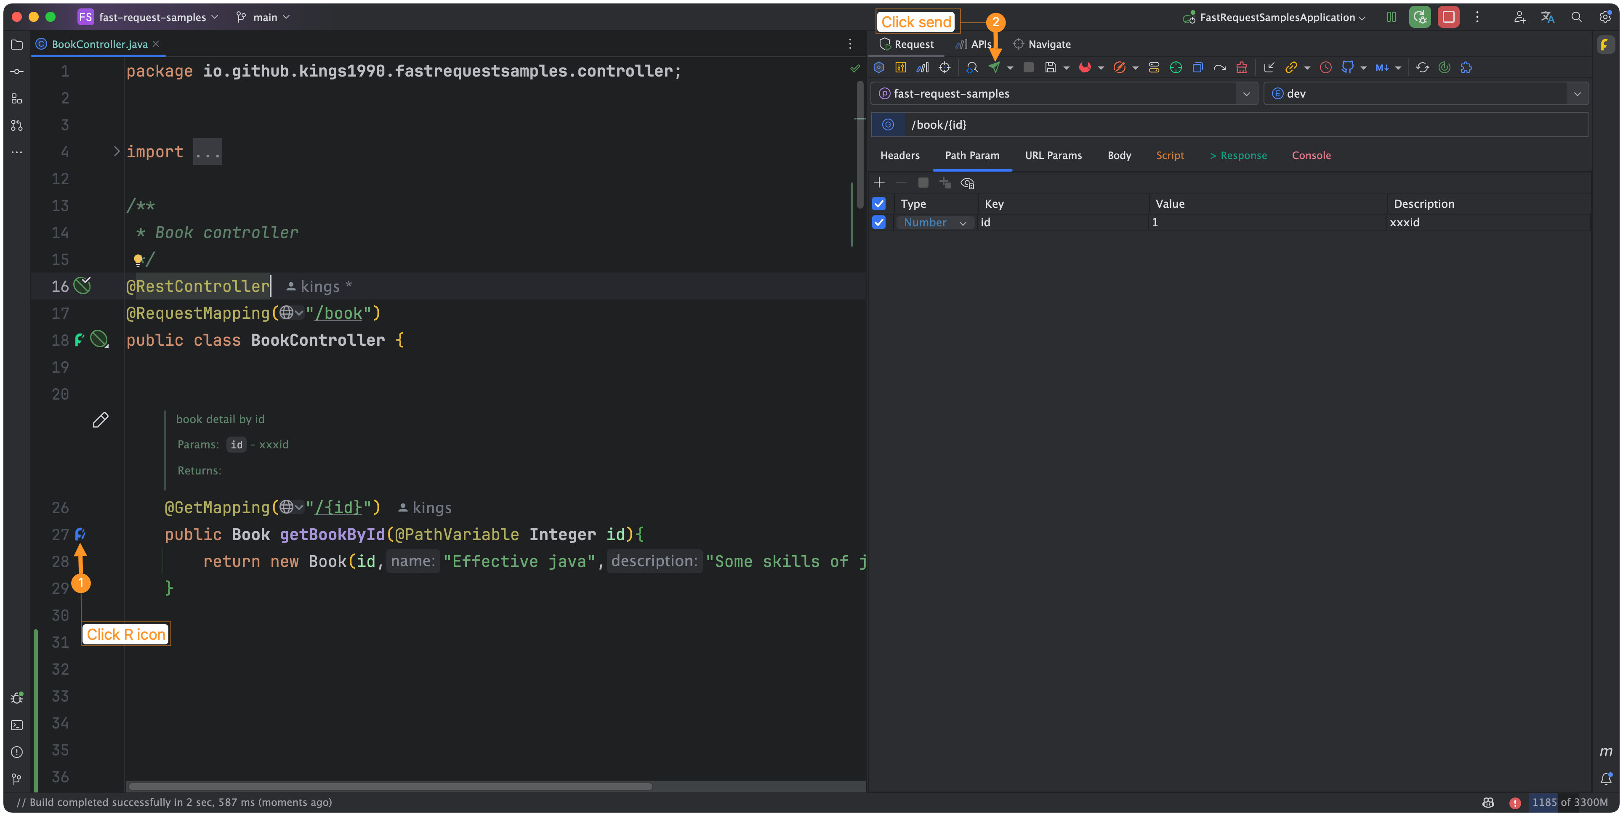Click the add row plus button
The image size is (1623, 816).
coord(879,183)
